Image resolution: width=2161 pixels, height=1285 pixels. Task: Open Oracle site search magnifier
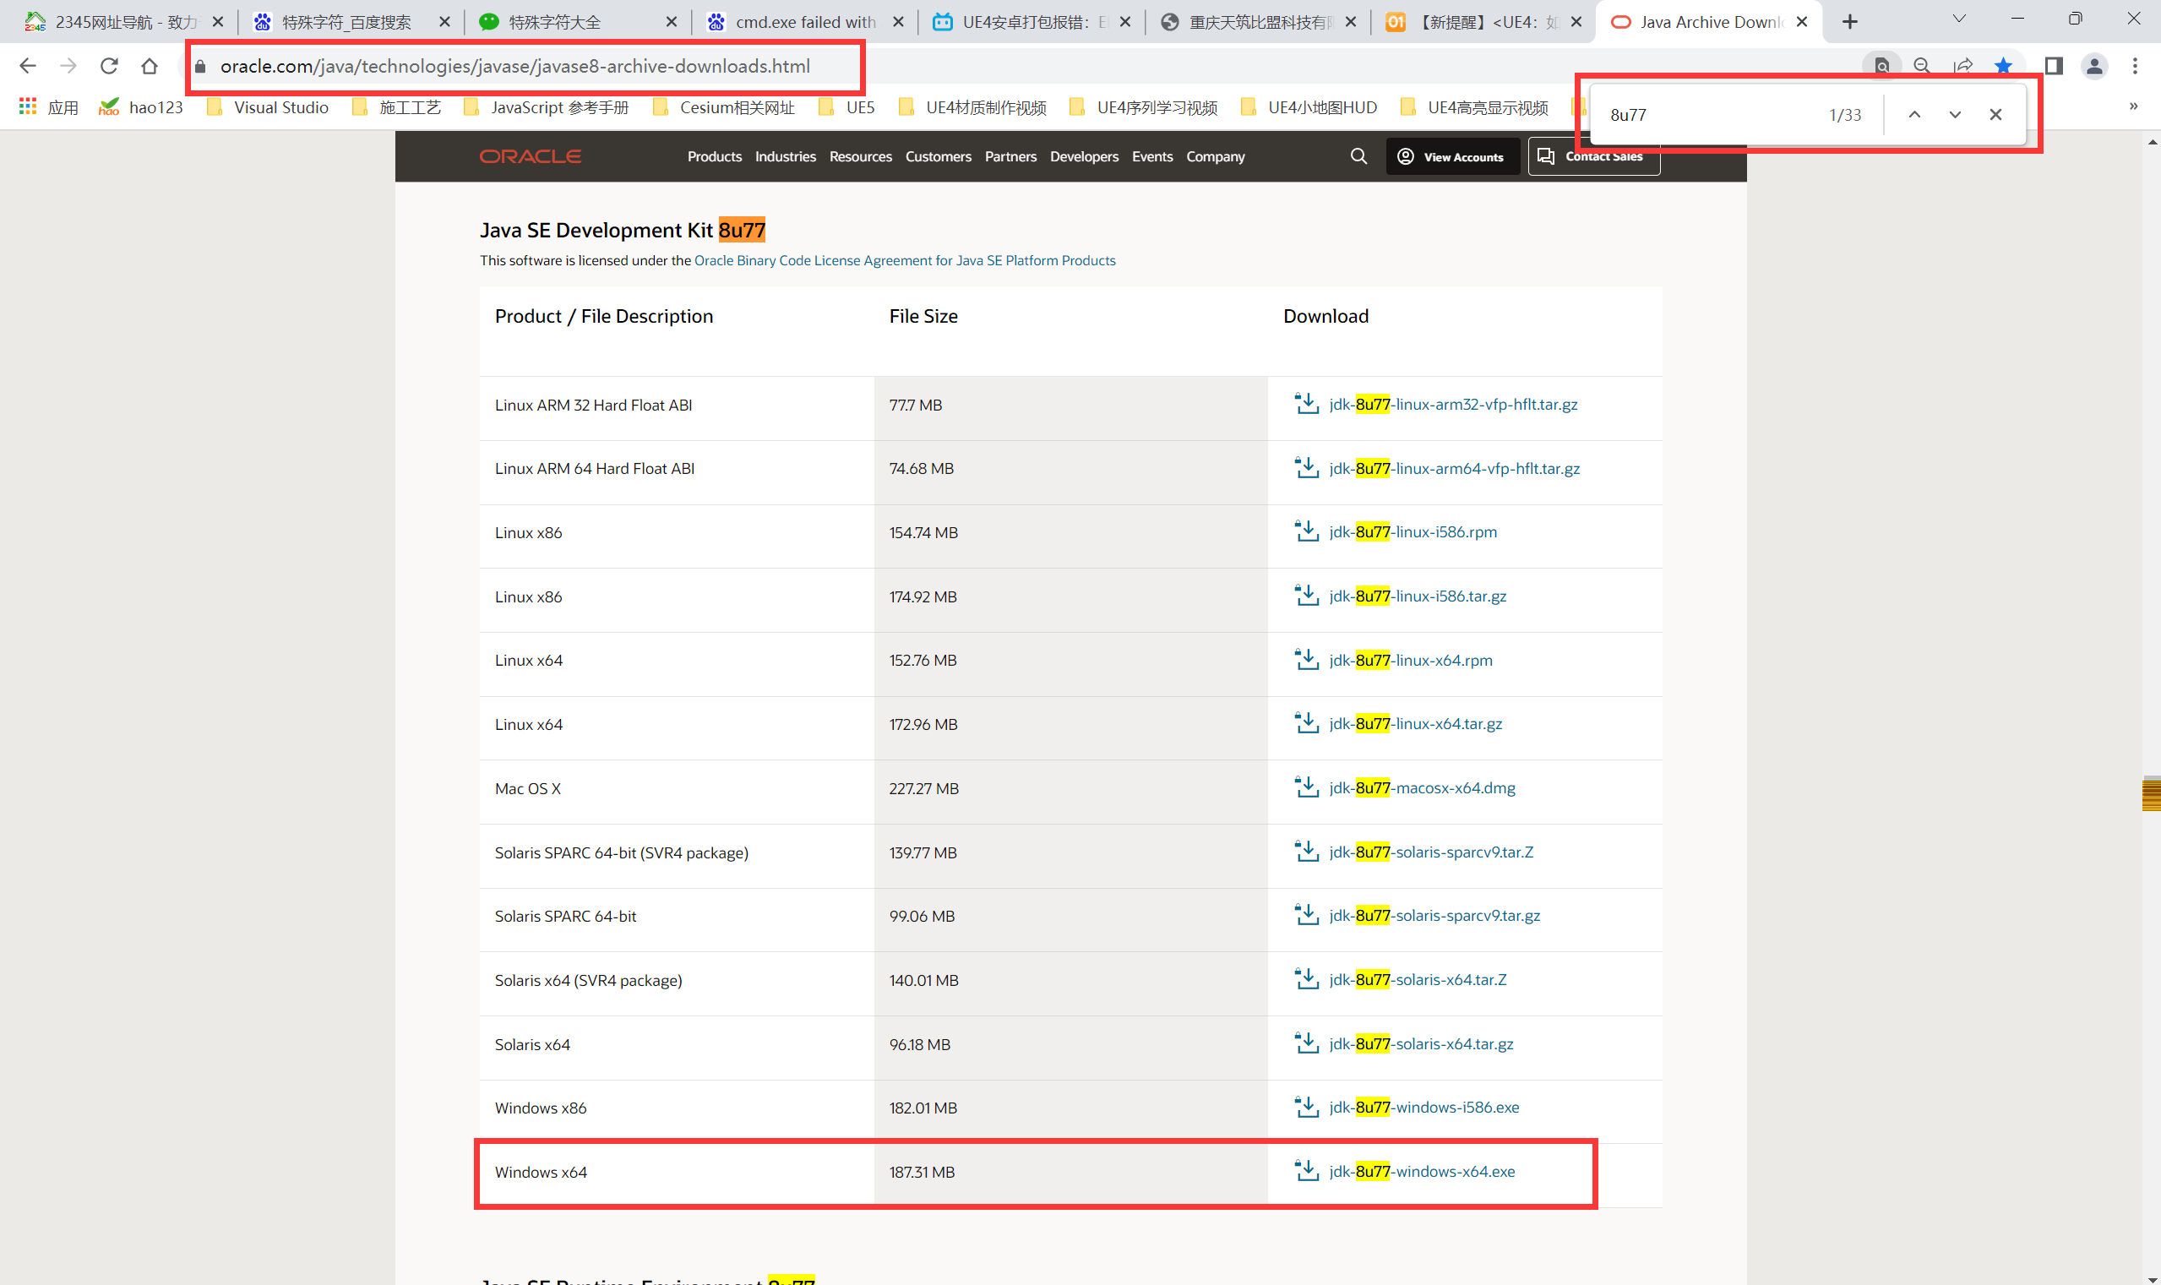(x=1358, y=155)
